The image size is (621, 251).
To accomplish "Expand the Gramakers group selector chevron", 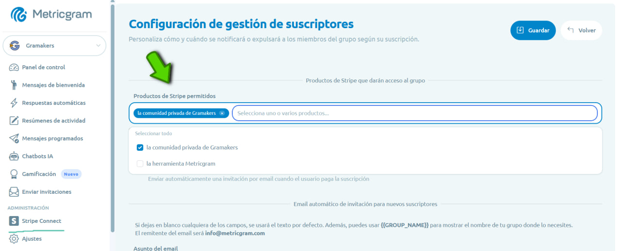I will click(x=98, y=46).
